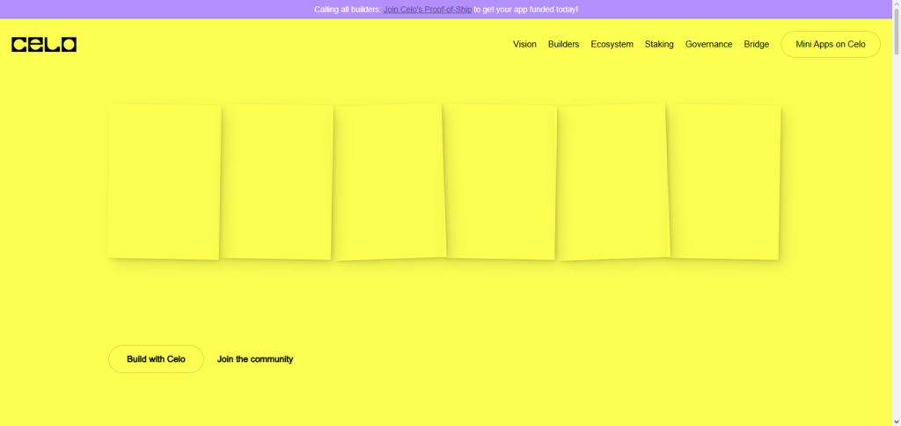Open the Vision menu item

(524, 44)
